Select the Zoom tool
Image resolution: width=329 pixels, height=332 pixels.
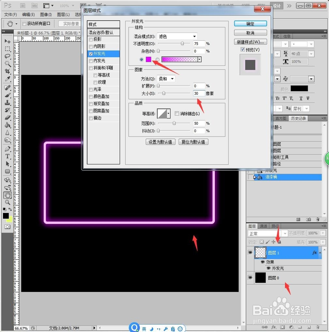point(8,202)
